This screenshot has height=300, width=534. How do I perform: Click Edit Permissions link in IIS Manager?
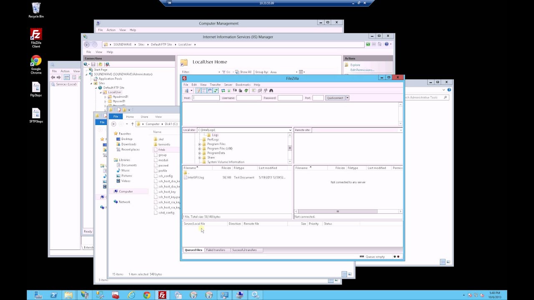[362, 70]
